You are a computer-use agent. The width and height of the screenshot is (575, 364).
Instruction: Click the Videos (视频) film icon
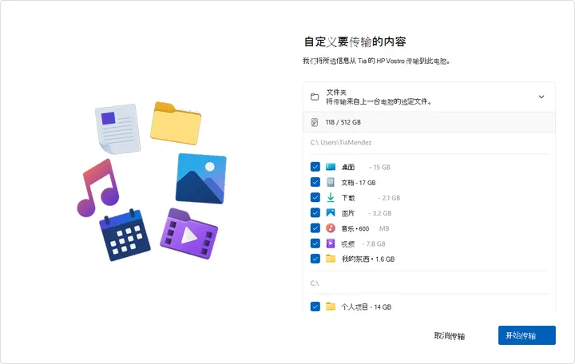331,243
